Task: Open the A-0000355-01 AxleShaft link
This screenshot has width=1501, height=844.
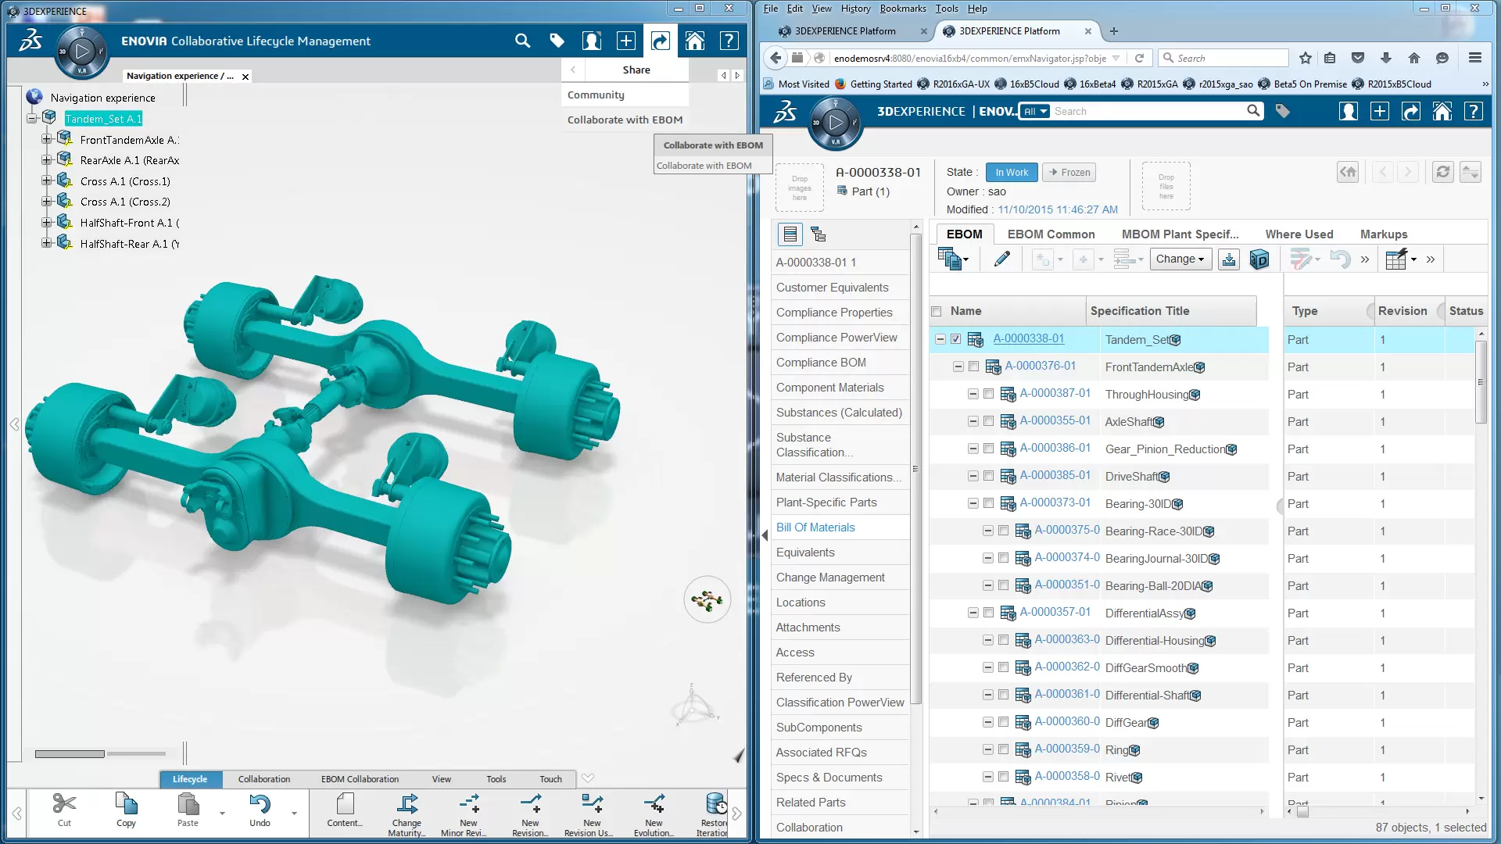Action: tap(1055, 421)
